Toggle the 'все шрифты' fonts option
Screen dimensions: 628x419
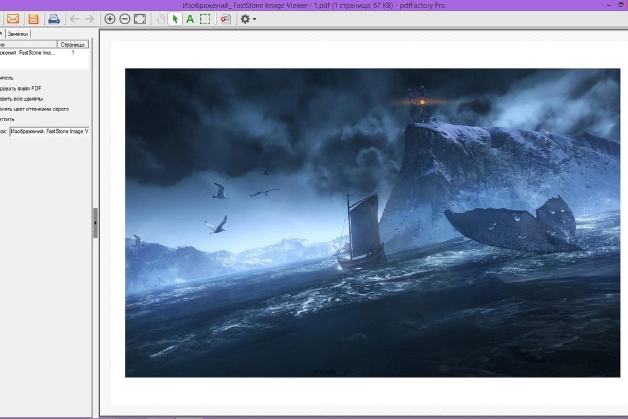tap(21, 99)
